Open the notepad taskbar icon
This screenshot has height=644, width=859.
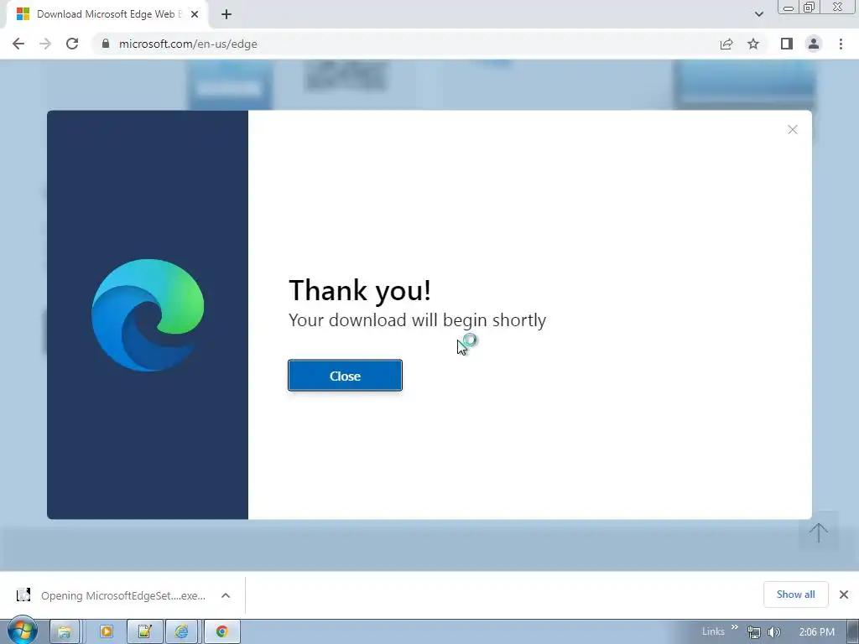click(x=144, y=631)
